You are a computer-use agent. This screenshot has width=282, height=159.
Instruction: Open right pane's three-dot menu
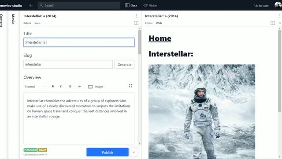tap(280, 16)
